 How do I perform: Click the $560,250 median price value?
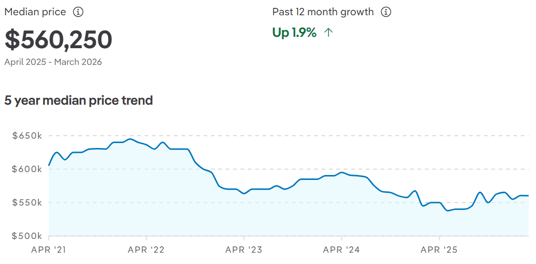pos(59,40)
